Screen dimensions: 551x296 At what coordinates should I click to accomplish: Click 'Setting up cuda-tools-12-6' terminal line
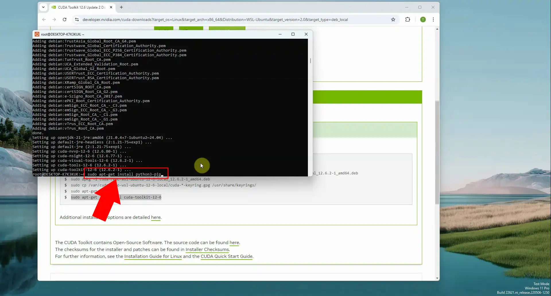tap(79, 165)
